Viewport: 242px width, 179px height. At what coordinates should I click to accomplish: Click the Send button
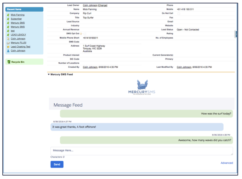tap(57, 164)
